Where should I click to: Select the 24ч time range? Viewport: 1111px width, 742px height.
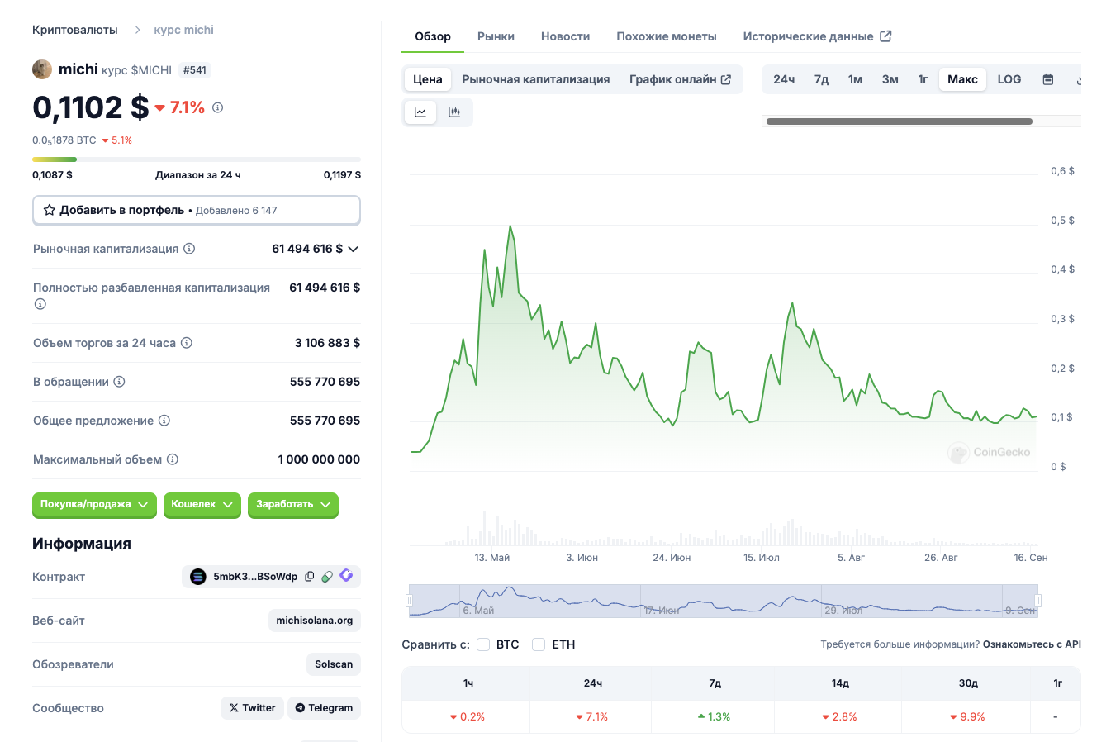[x=784, y=79]
